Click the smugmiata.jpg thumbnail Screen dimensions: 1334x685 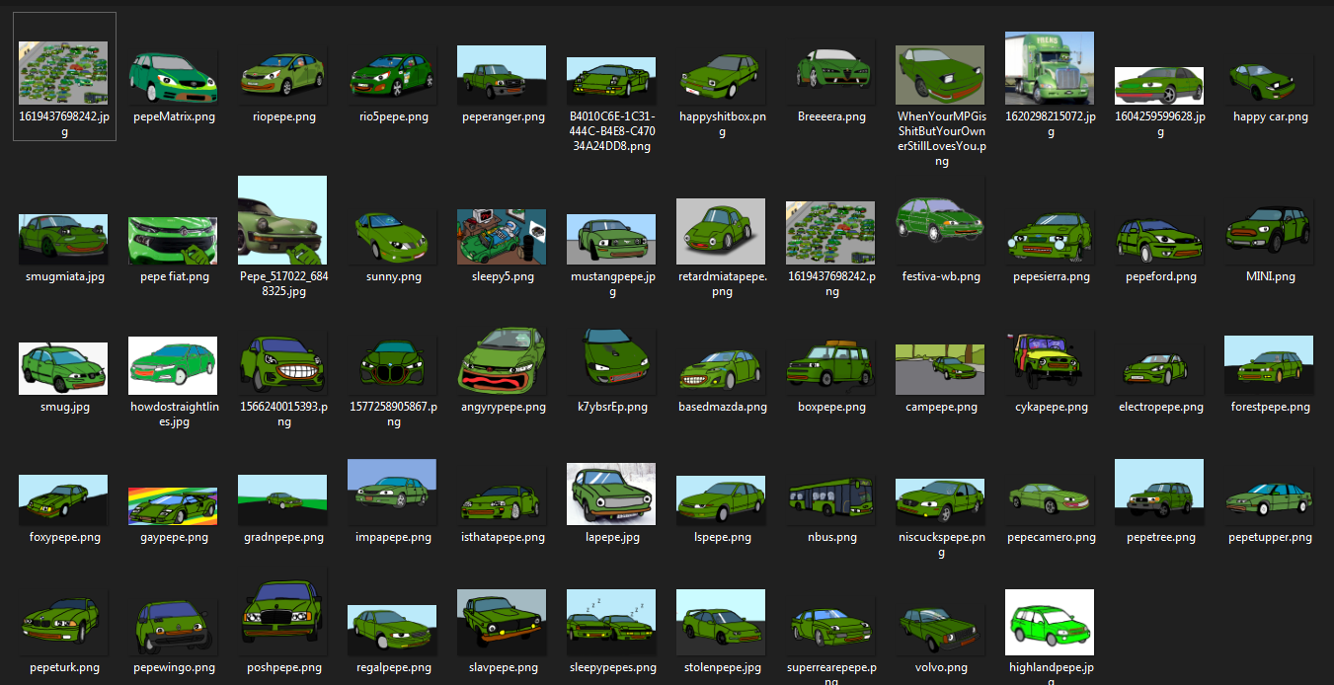click(63, 239)
